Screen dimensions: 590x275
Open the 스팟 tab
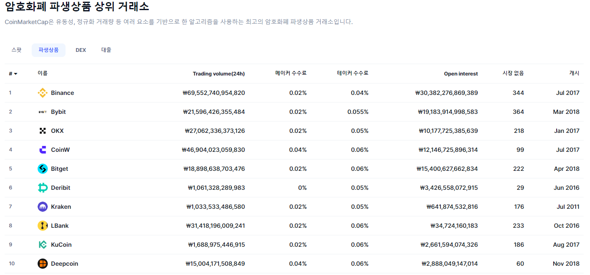(x=17, y=49)
